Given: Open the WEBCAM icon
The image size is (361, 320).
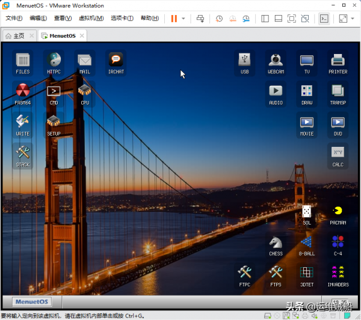Looking at the screenshot, I should coord(276,61).
